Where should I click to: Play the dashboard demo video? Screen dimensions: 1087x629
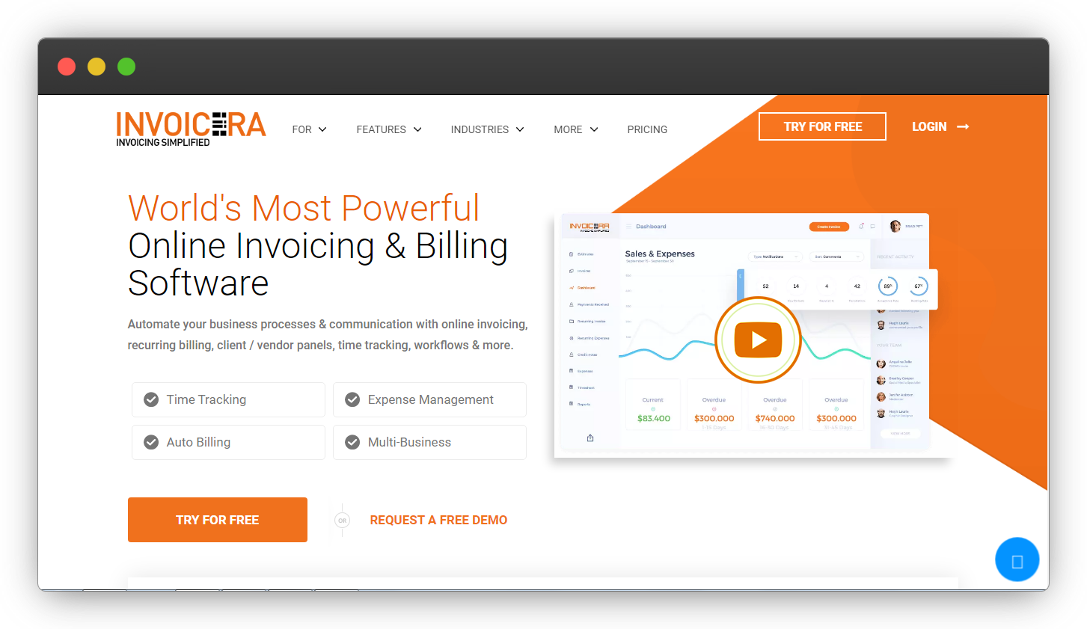[759, 340]
